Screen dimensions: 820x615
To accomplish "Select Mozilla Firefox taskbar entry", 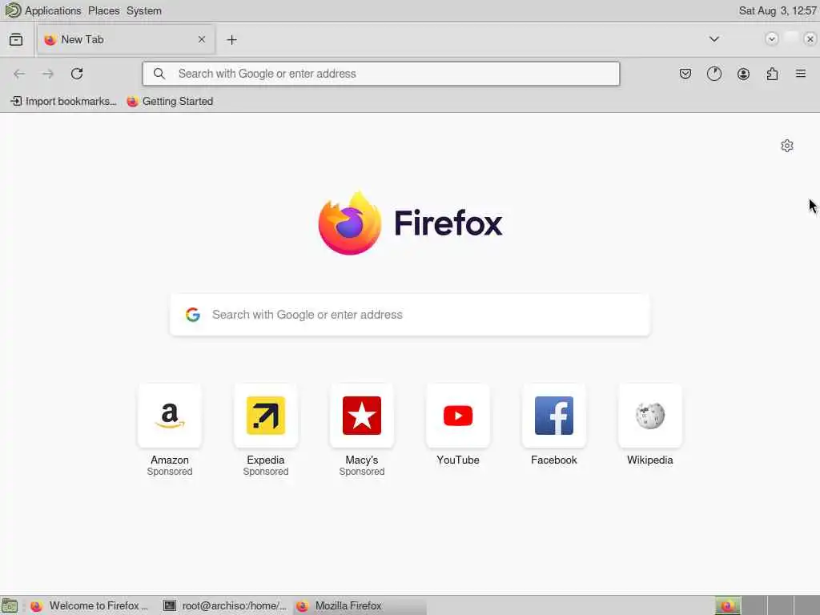I will (360, 605).
